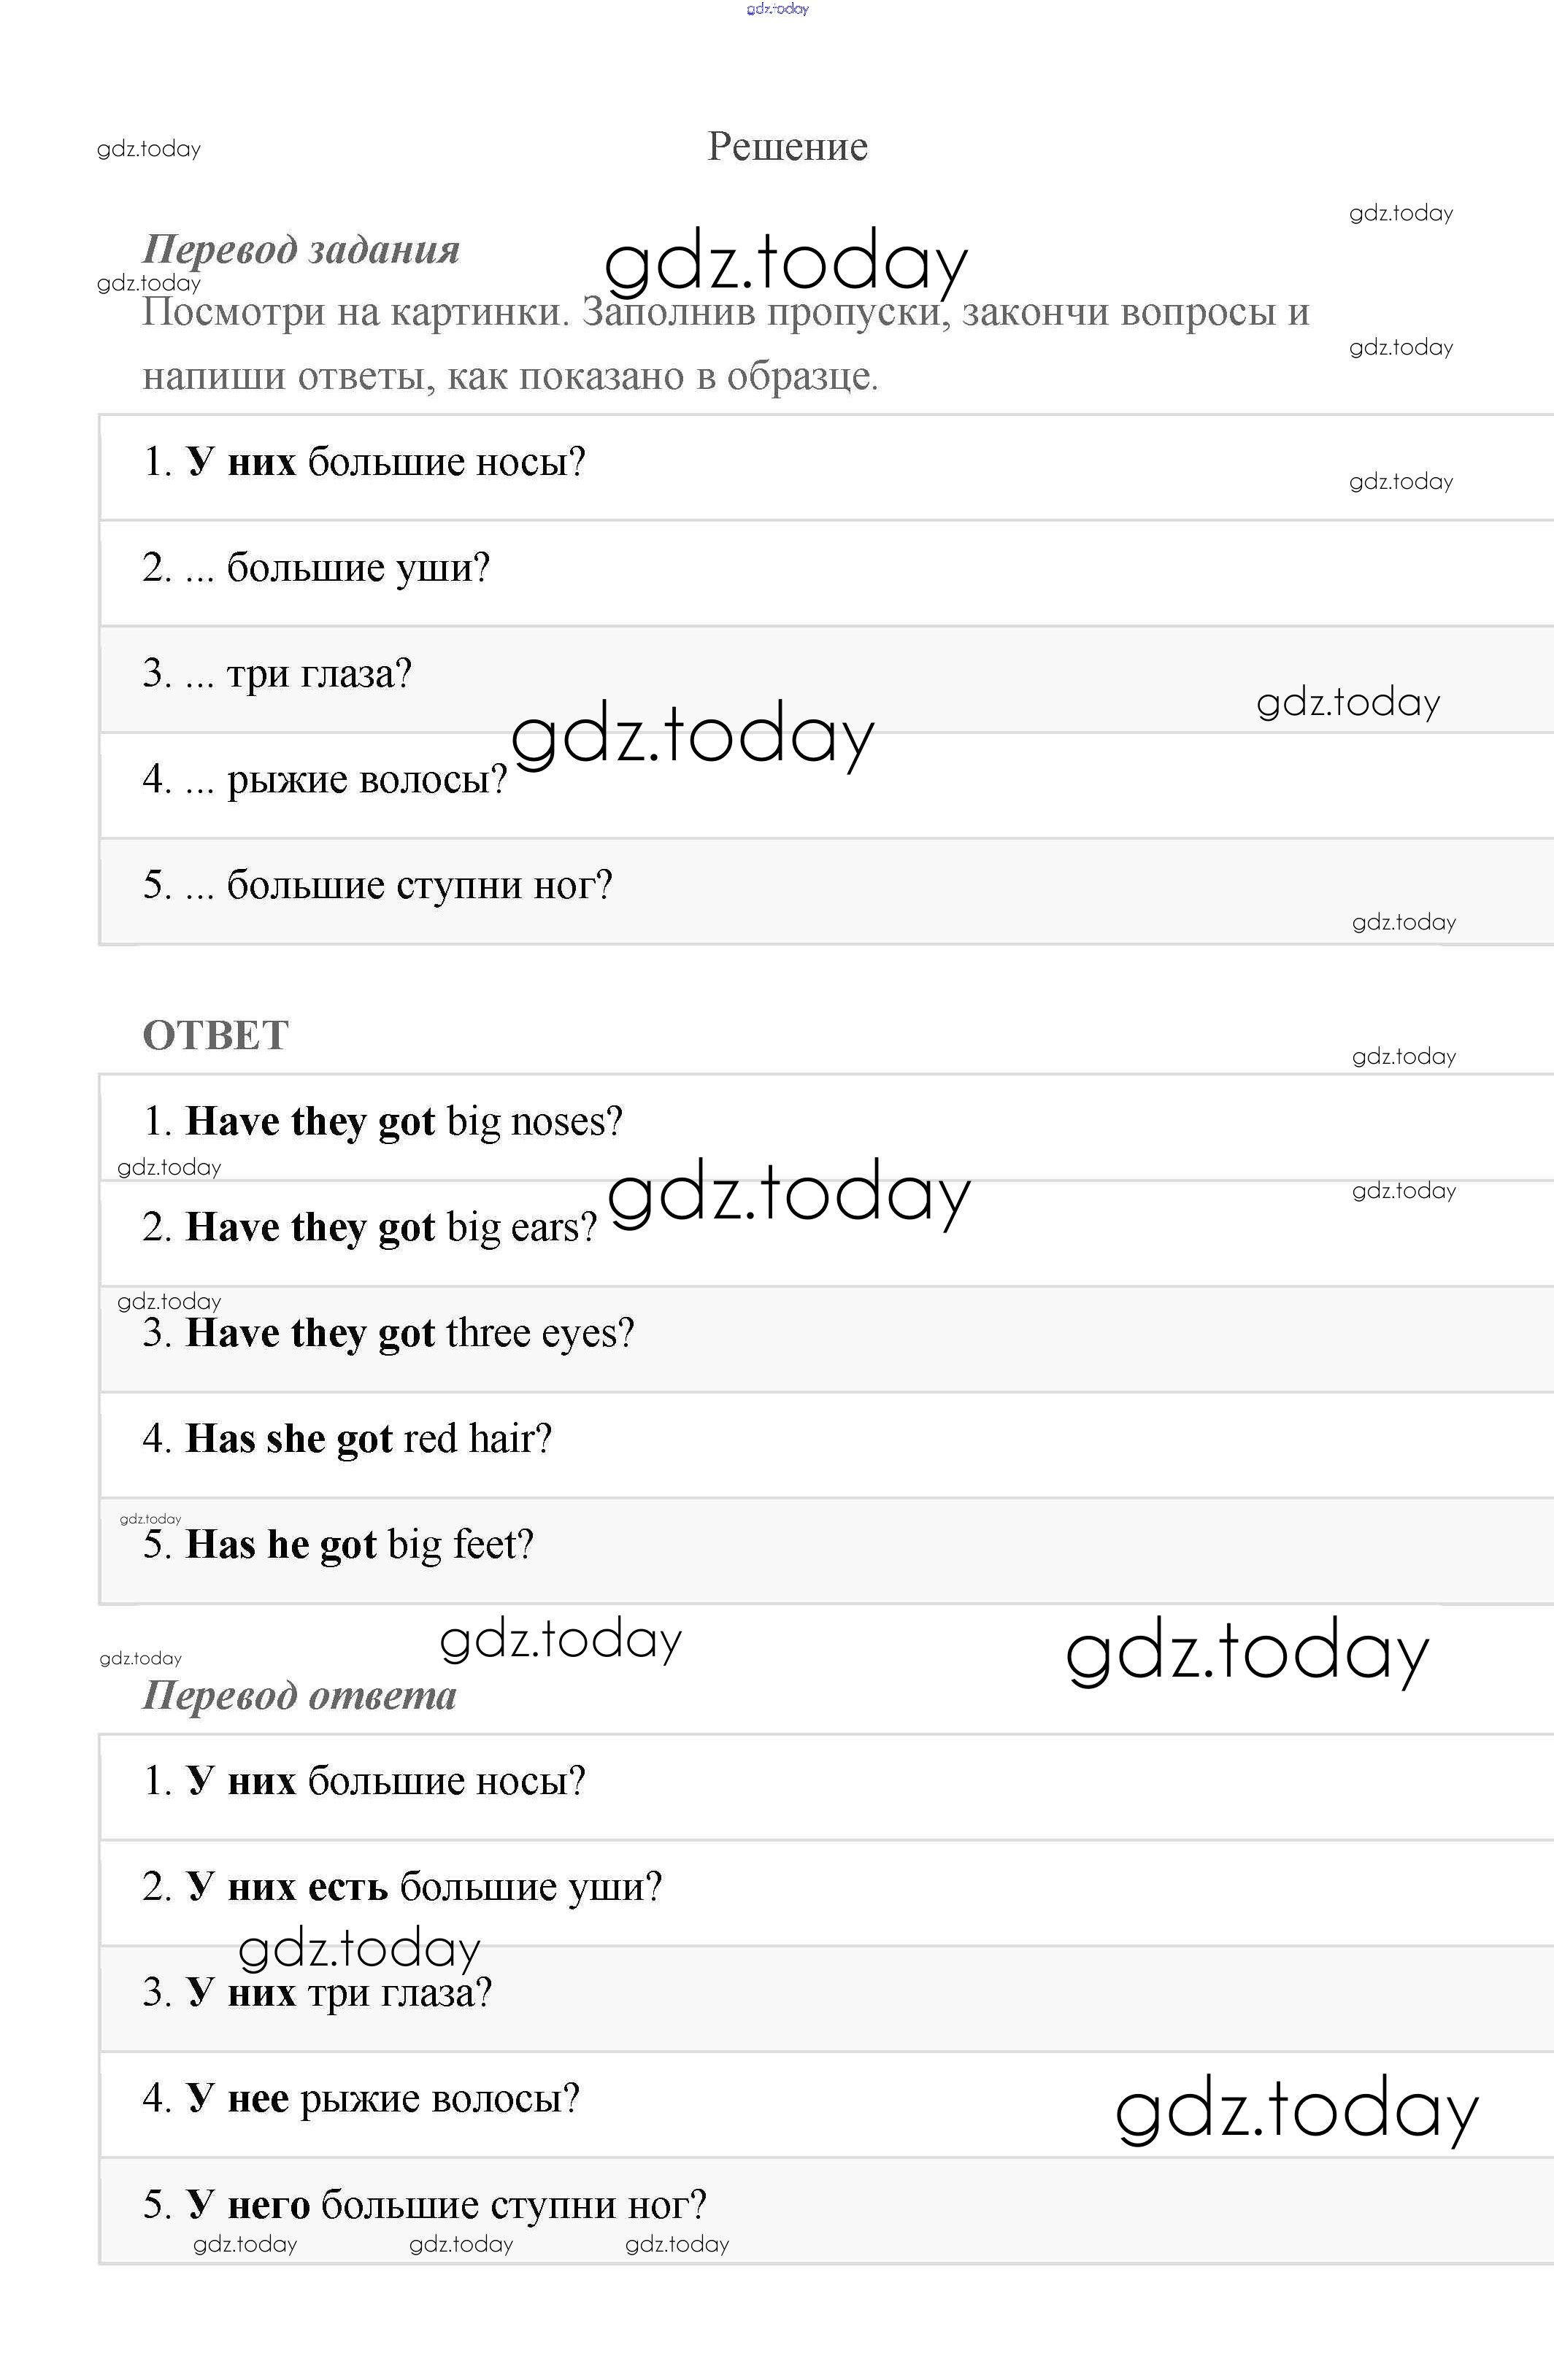This screenshot has height=2380, width=1554.
Task: Click the unfilled row "... рыжие волосы?"
Action: (x=324, y=780)
